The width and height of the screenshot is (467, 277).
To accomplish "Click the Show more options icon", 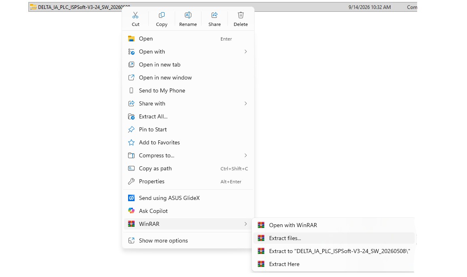I will (x=131, y=240).
